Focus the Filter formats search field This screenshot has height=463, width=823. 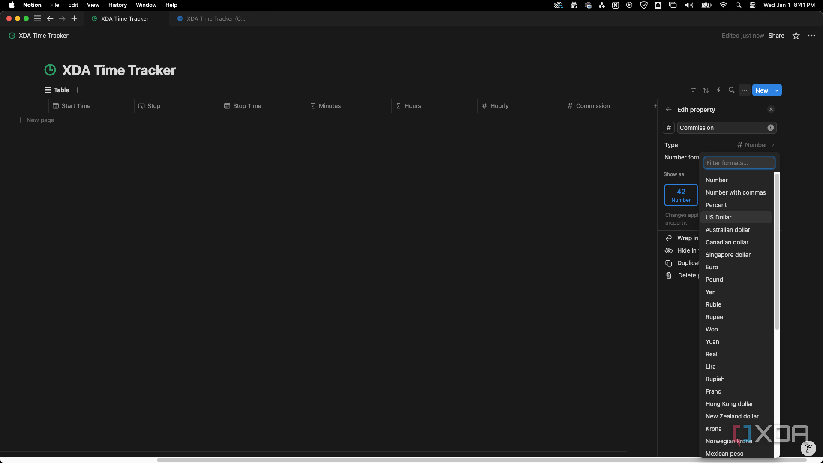click(x=739, y=163)
